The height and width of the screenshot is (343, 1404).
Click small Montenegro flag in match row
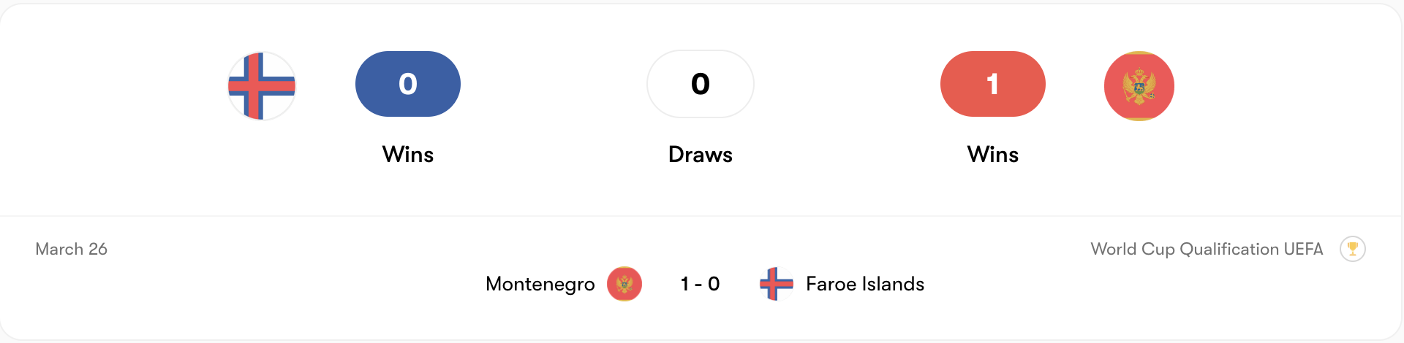pos(624,284)
